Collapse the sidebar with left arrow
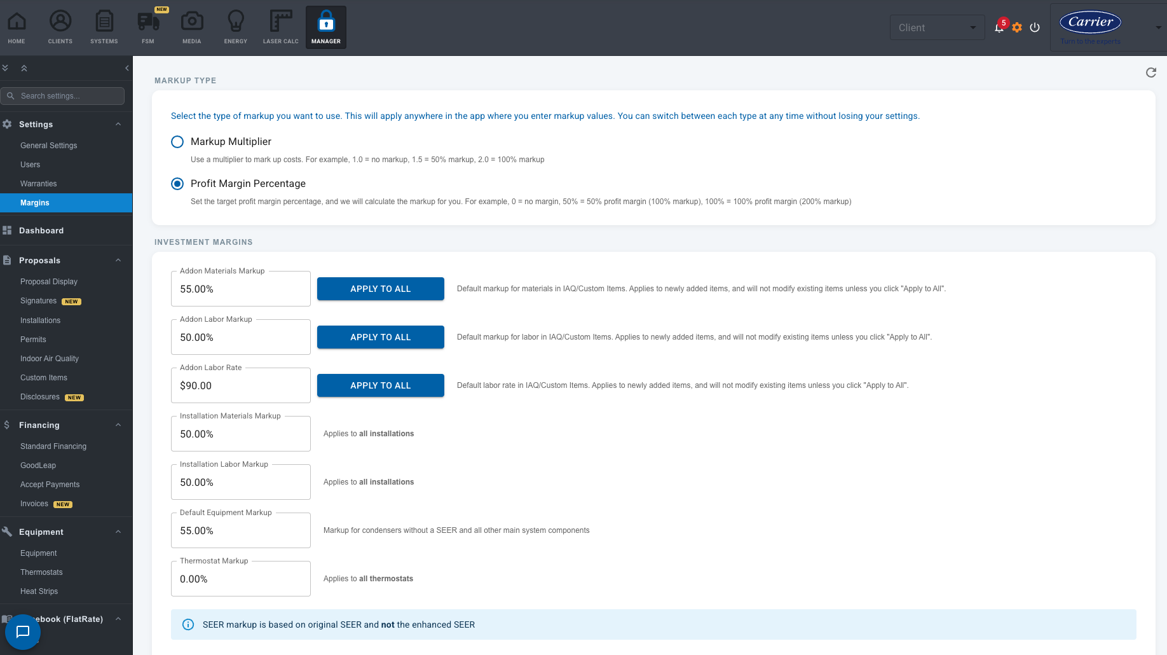The image size is (1167, 655). click(x=127, y=68)
